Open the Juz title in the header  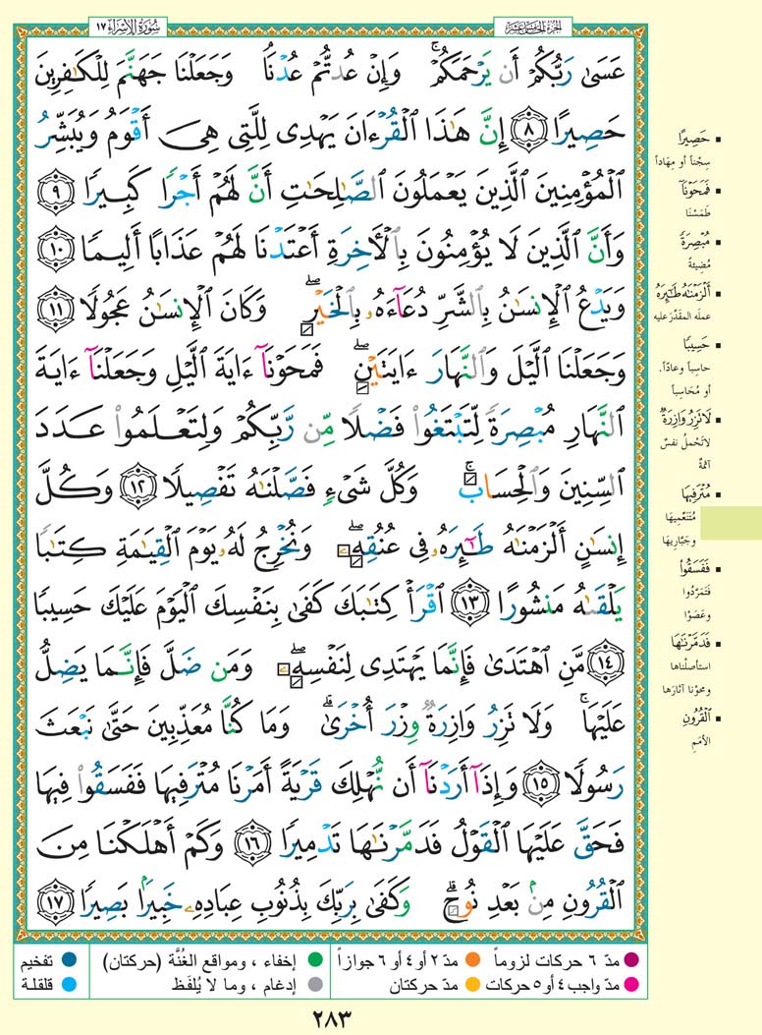point(532,22)
